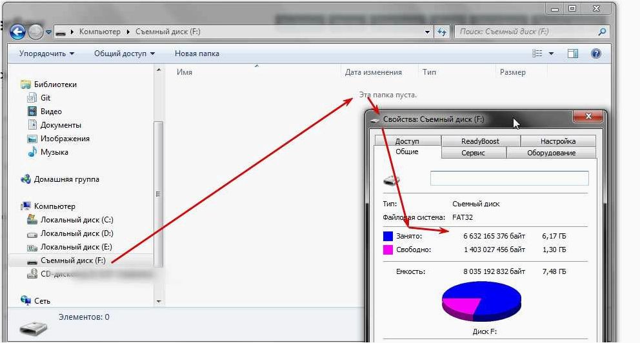Sort by the Тип column header
Image resolution: width=640 pixels, height=343 pixels.
(x=429, y=72)
